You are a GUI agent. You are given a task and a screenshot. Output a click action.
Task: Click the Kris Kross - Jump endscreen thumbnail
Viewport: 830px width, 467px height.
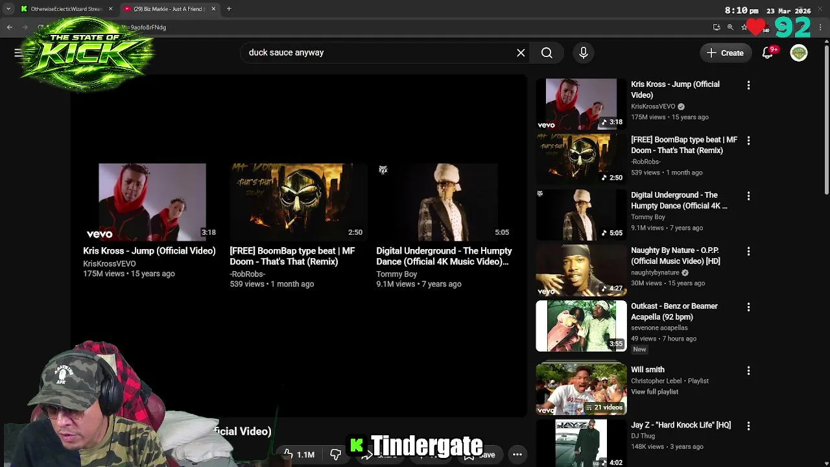[x=152, y=202]
